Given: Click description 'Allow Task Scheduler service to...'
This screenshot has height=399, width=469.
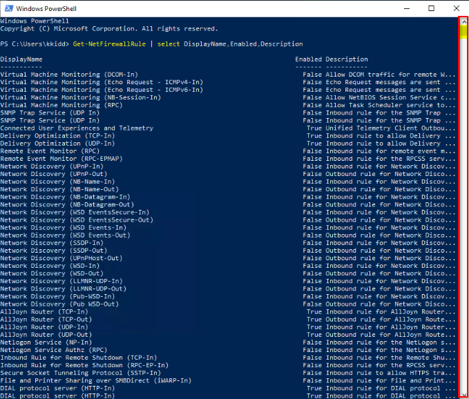Looking at the screenshot, I should click(390, 105).
